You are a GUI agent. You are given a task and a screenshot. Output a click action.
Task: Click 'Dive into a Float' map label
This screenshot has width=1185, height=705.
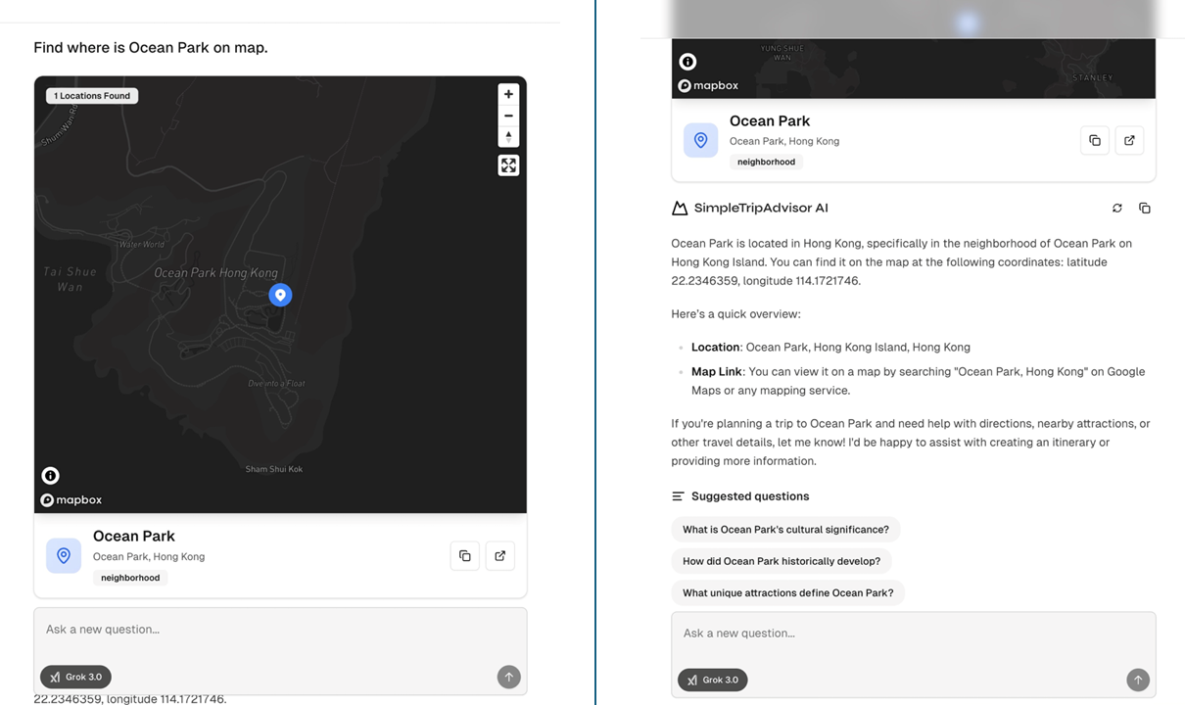click(x=277, y=383)
